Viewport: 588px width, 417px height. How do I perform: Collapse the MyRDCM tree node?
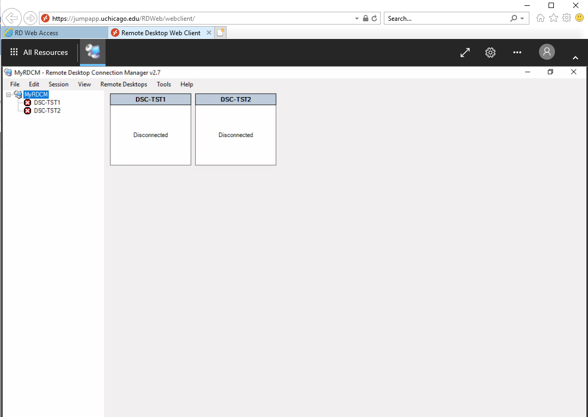pos(8,94)
